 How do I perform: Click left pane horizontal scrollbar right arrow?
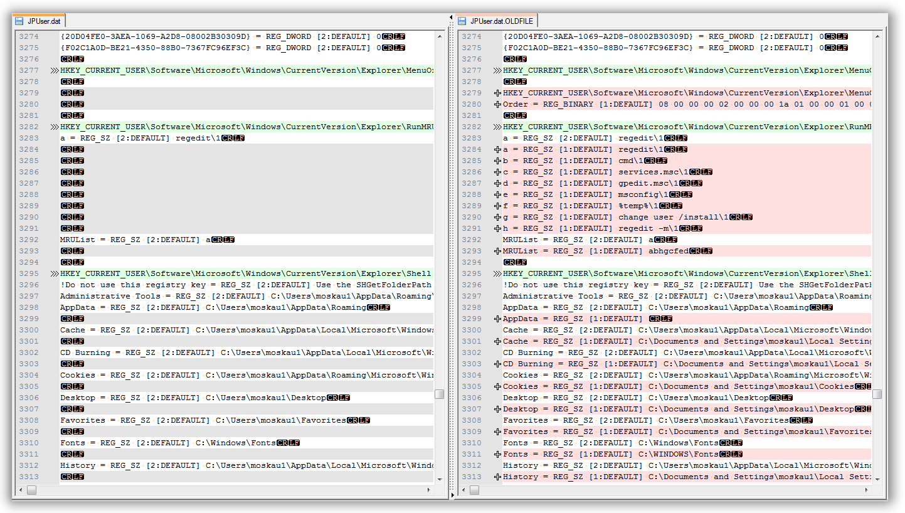pyautogui.click(x=428, y=490)
